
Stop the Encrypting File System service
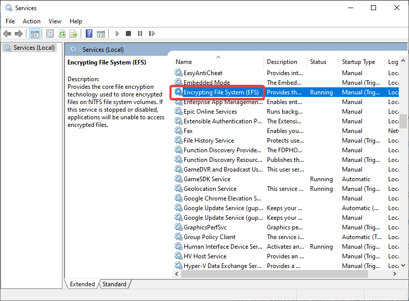point(128,34)
